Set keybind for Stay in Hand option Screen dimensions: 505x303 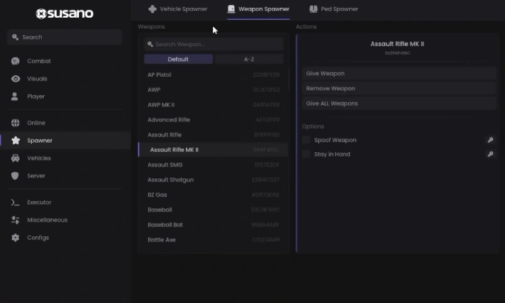[490, 154]
